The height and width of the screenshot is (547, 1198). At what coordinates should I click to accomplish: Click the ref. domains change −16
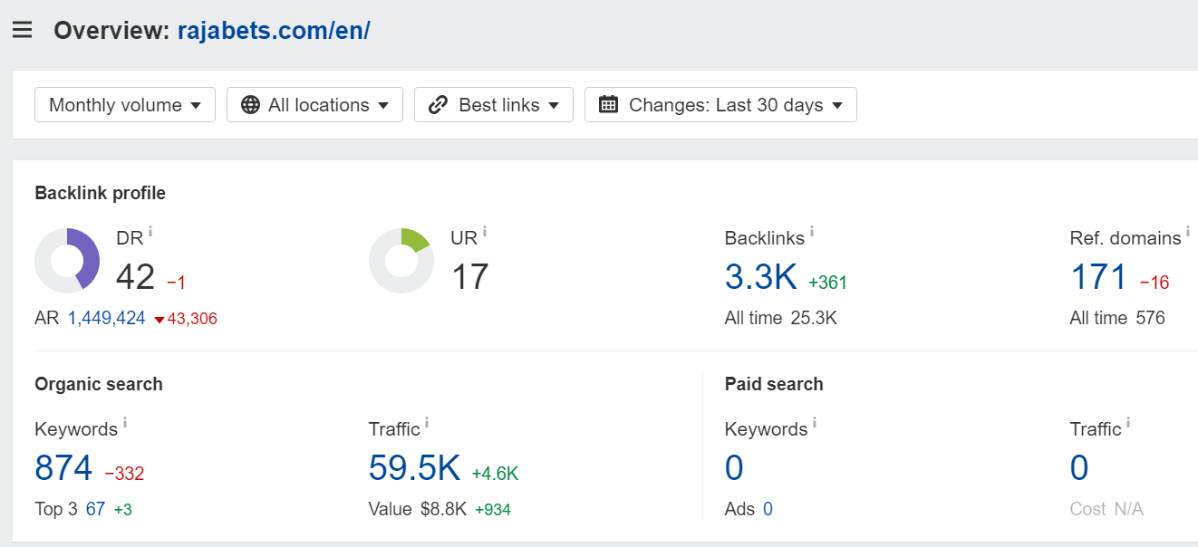(1155, 283)
